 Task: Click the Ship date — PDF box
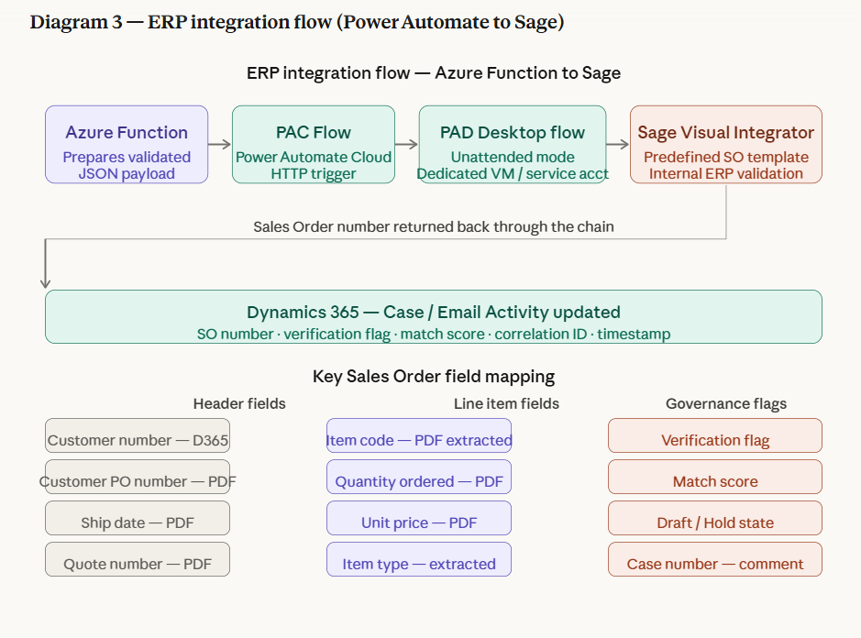pos(138,518)
